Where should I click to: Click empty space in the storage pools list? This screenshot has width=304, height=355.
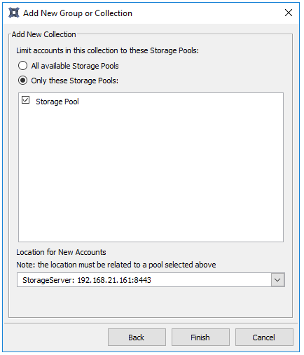tap(151, 173)
